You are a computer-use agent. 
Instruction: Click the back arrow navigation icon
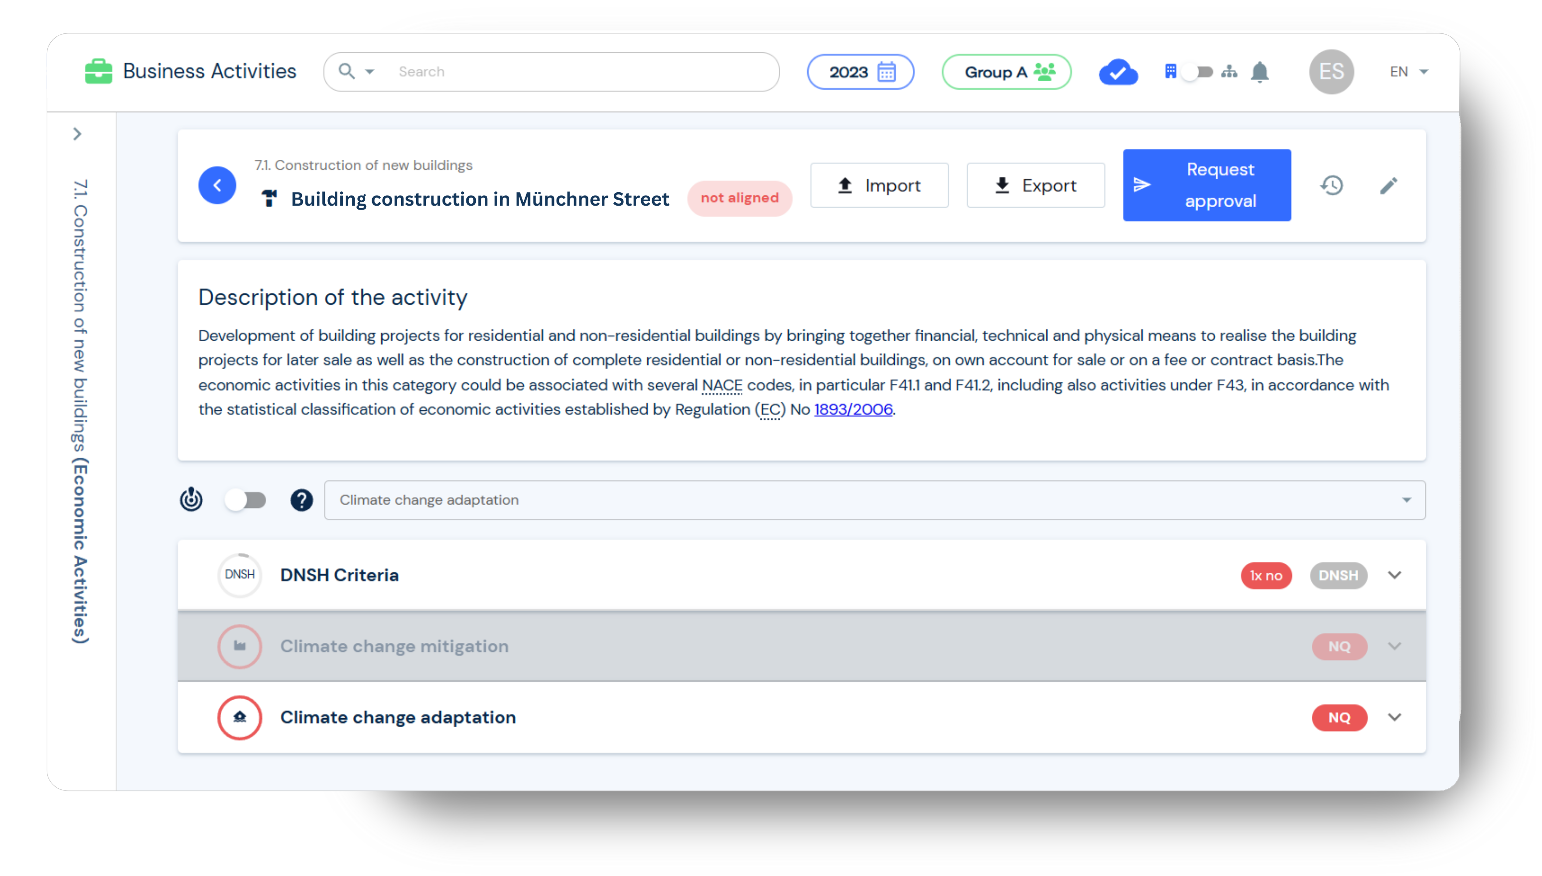(217, 186)
